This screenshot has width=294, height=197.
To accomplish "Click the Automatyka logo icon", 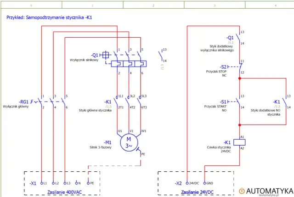I will (242, 190).
